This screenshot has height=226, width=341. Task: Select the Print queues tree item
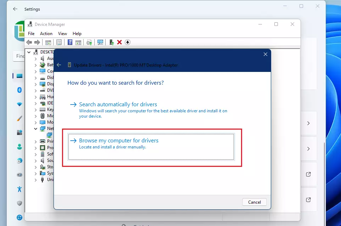coord(47,141)
